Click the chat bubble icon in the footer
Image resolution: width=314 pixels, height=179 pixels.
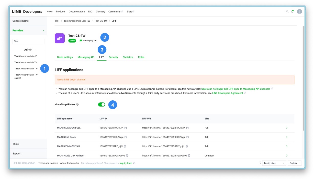[x=260, y=163]
